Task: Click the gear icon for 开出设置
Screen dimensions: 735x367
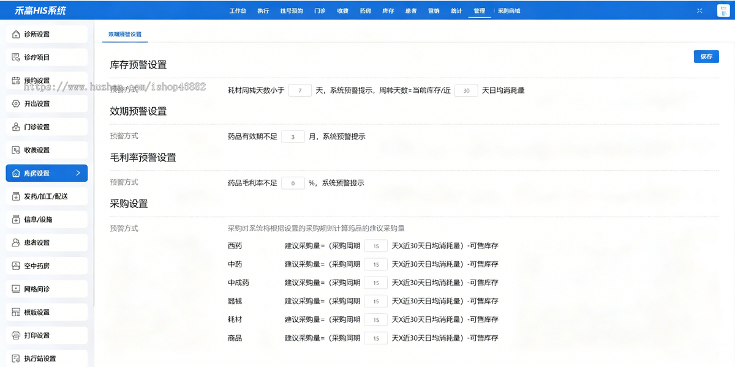Action: 16,104
